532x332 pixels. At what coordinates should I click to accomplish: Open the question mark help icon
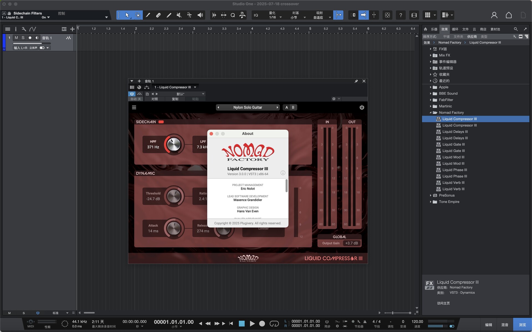point(401,15)
